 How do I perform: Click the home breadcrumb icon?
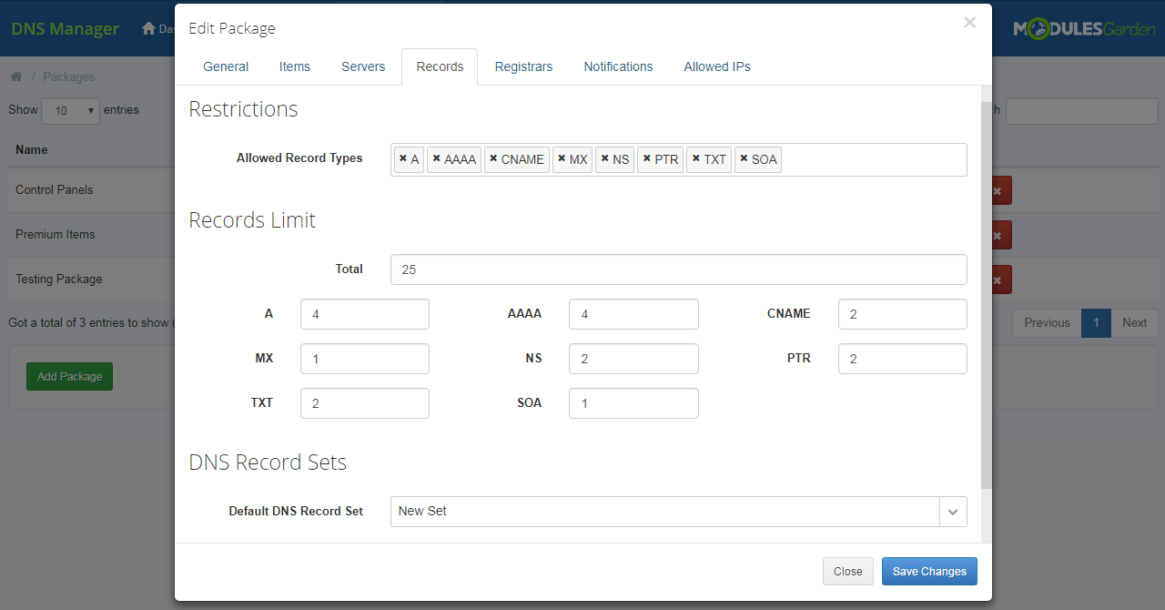point(15,76)
